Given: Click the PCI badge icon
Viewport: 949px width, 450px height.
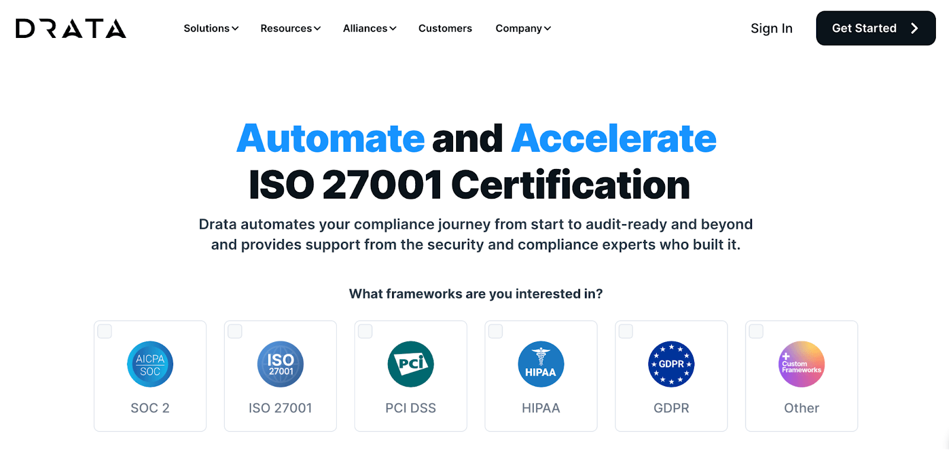Looking at the screenshot, I should point(410,364).
